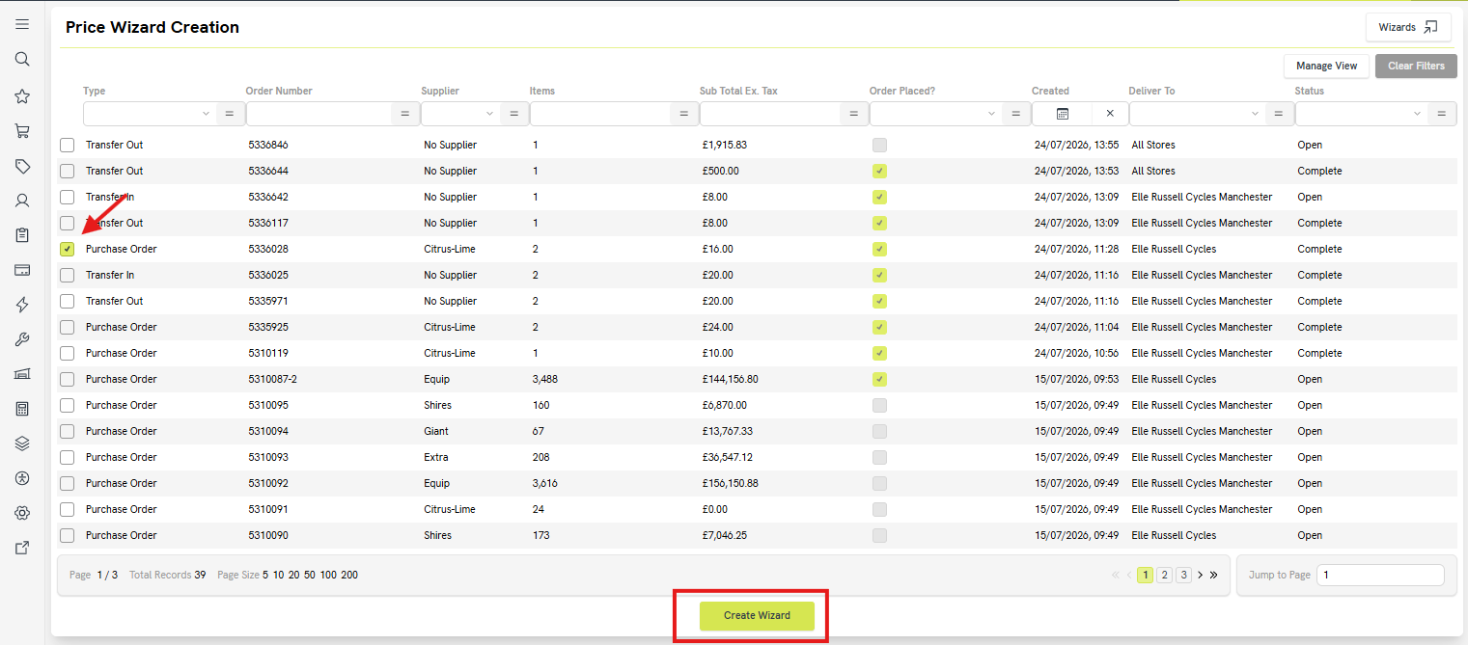Sort by the Supplier column header
1468x645 pixels.
440,91
